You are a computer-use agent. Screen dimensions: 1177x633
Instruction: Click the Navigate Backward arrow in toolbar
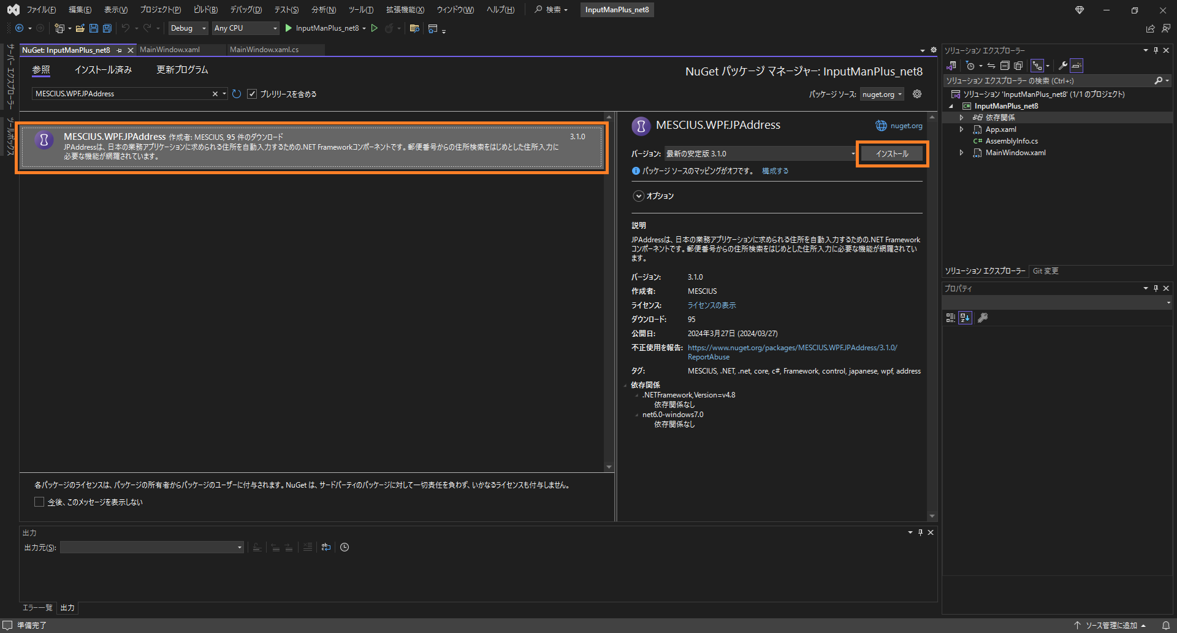(x=19, y=28)
